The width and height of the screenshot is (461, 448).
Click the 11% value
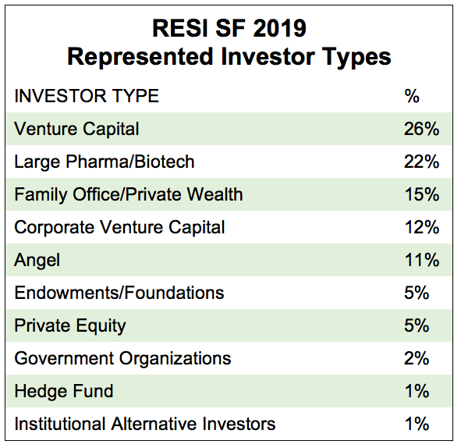click(x=422, y=261)
